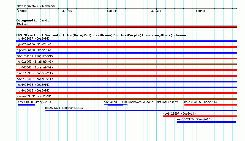The height and width of the screenshot is (141, 245).
Task: Open nsv1015812 (Coe2014) variant label
Action: click(33, 90)
